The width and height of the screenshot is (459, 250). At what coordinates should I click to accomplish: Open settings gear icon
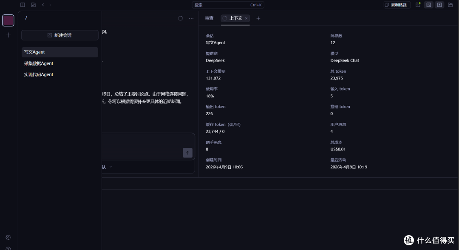point(8,237)
